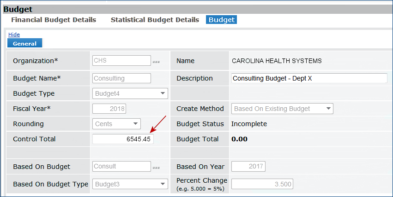Open Based On Budget lookup ellipsis icon
Screen dimensions: 393x197
point(156,168)
